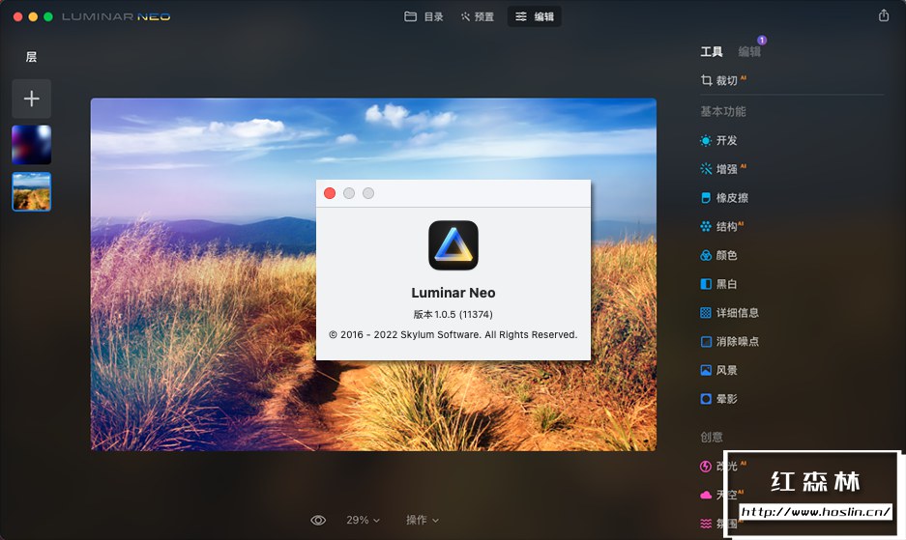Add a new layer with plus button
This screenshot has width=906, height=540.
coord(32,99)
